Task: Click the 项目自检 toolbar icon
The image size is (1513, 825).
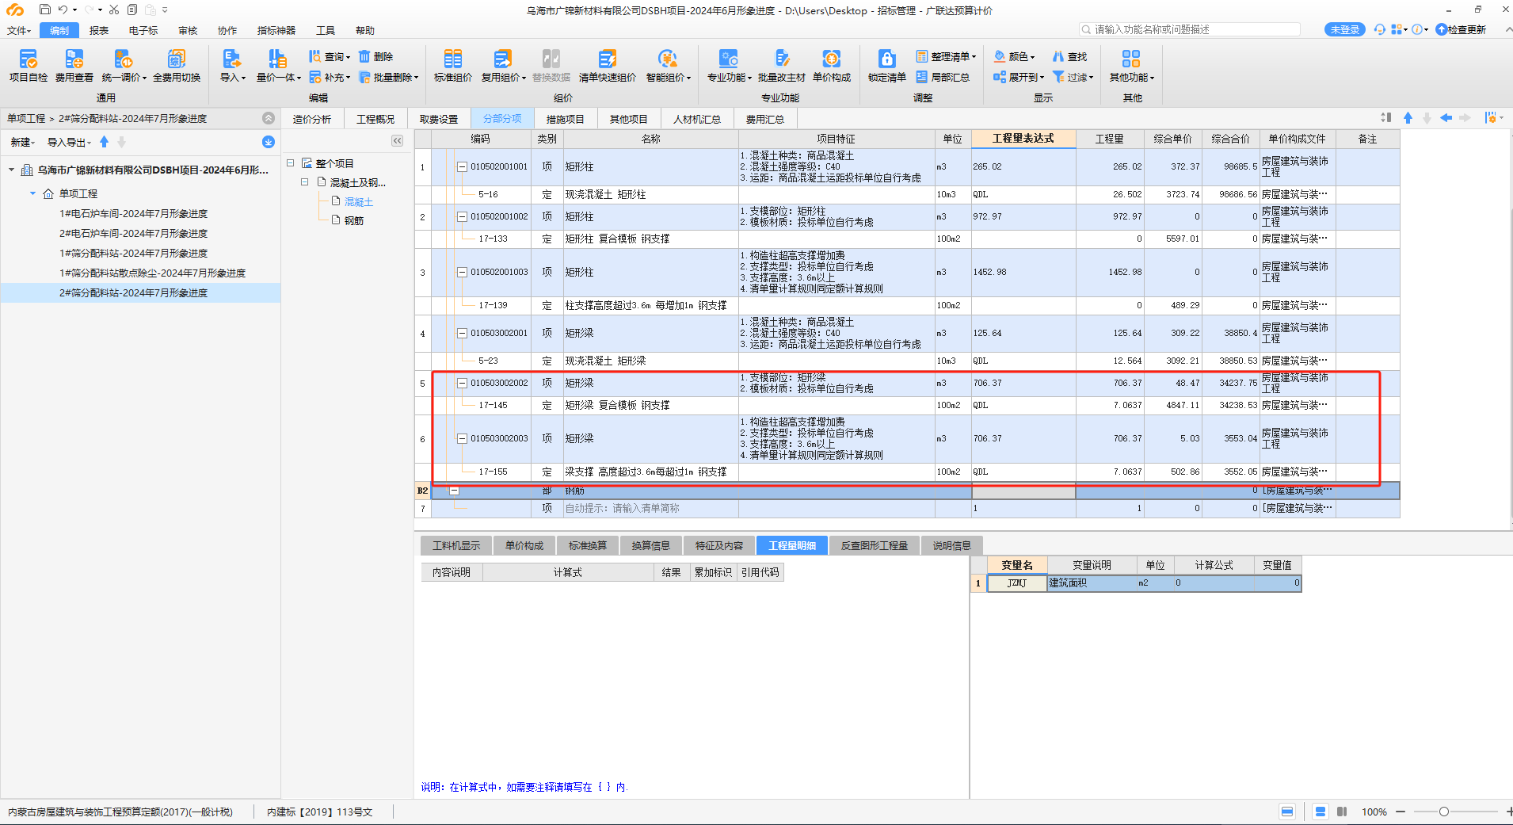Action: [x=29, y=65]
